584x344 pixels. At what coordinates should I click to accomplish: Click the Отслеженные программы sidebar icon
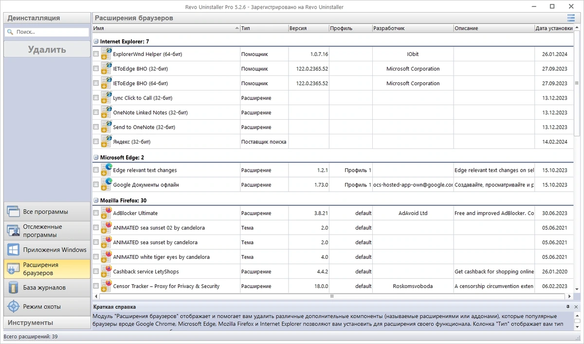14,231
